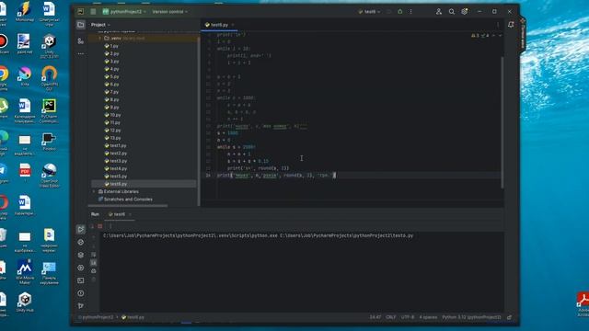Open the Project tool window folder icon
The height and width of the screenshot is (331, 589).
click(81, 25)
